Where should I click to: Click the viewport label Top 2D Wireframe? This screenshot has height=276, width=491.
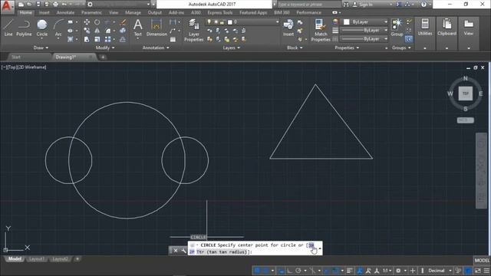(x=24, y=67)
